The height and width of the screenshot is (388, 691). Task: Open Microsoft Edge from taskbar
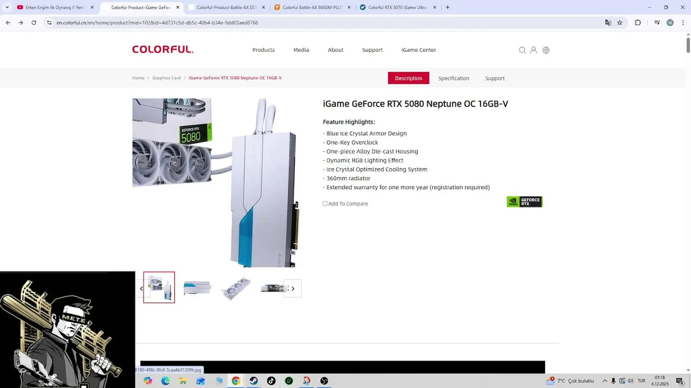click(165, 380)
